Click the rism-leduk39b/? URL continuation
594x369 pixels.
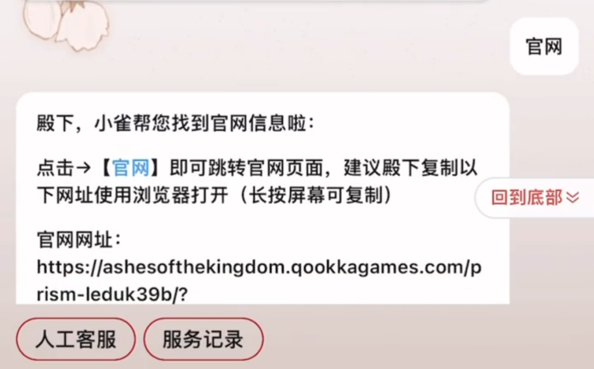[112, 294]
